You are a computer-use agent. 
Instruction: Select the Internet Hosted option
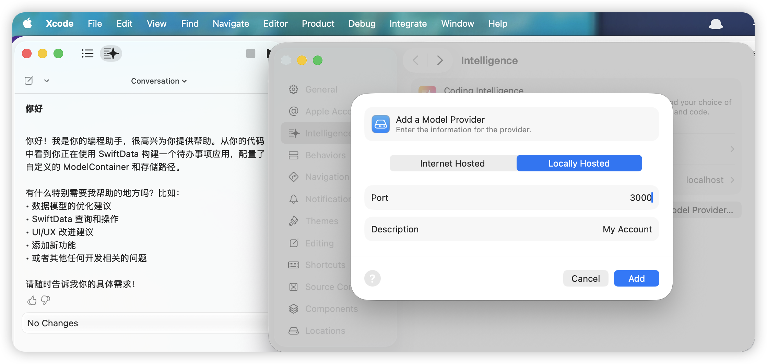453,163
